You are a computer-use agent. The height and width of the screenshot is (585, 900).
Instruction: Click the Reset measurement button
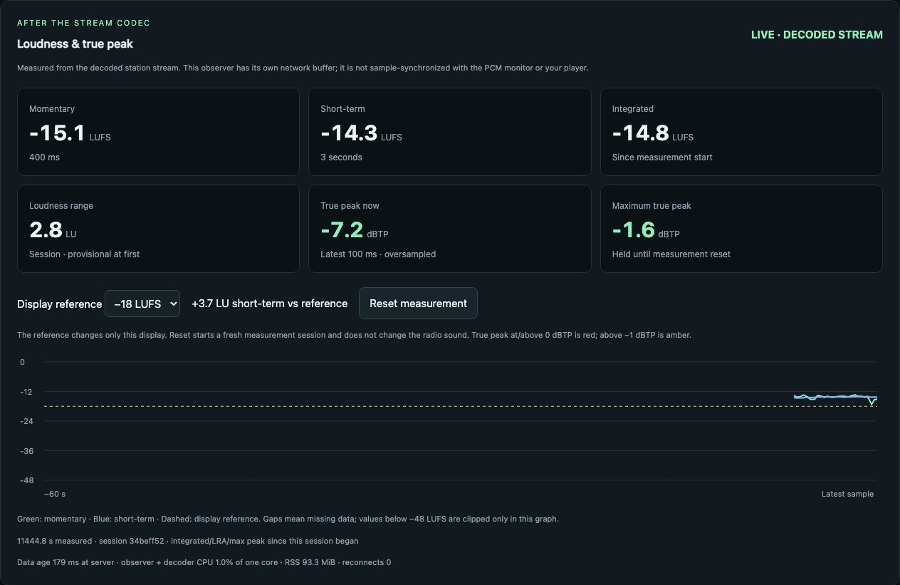tap(418, 304)
